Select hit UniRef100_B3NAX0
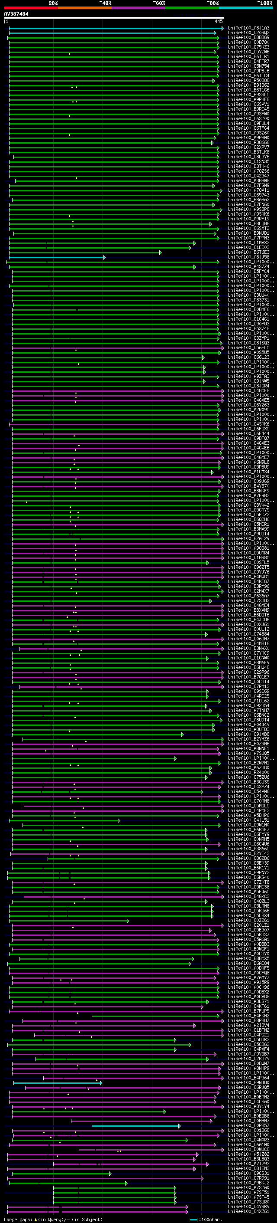The image size is (277, 1223). pos(248,649)
